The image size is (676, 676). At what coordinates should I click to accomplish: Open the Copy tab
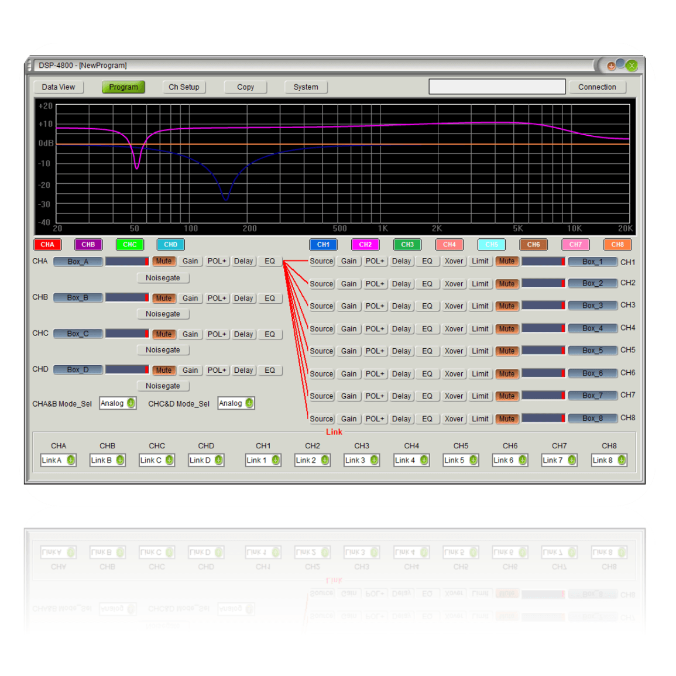click(x=245, y=87)
